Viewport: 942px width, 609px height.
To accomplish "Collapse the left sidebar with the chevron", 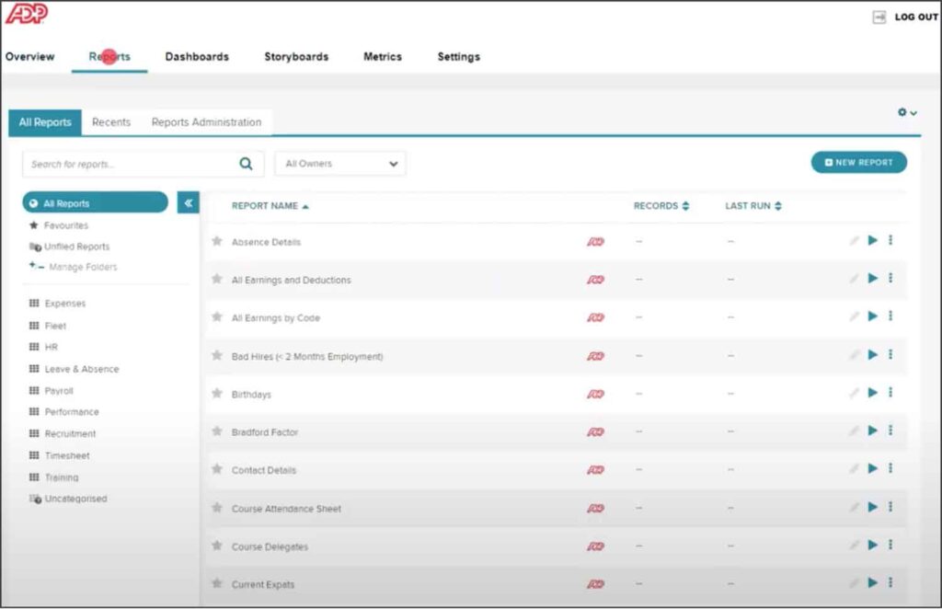I will (188, 202).
